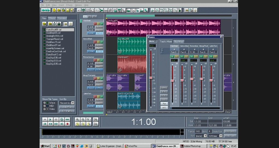
Task: Click Go to Beginning transport button
Action: [45, 124]
